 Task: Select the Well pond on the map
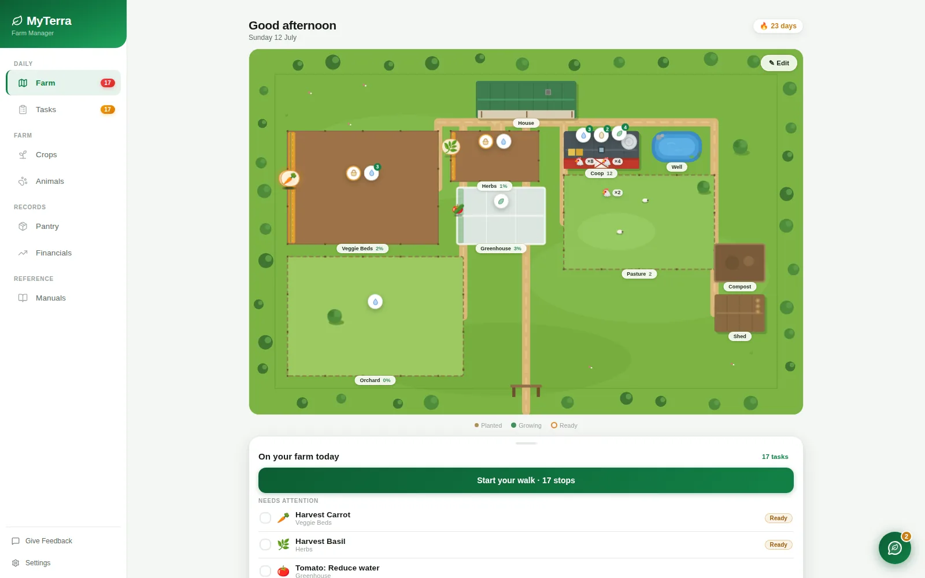pyautogui.click(x=676, y=147)
